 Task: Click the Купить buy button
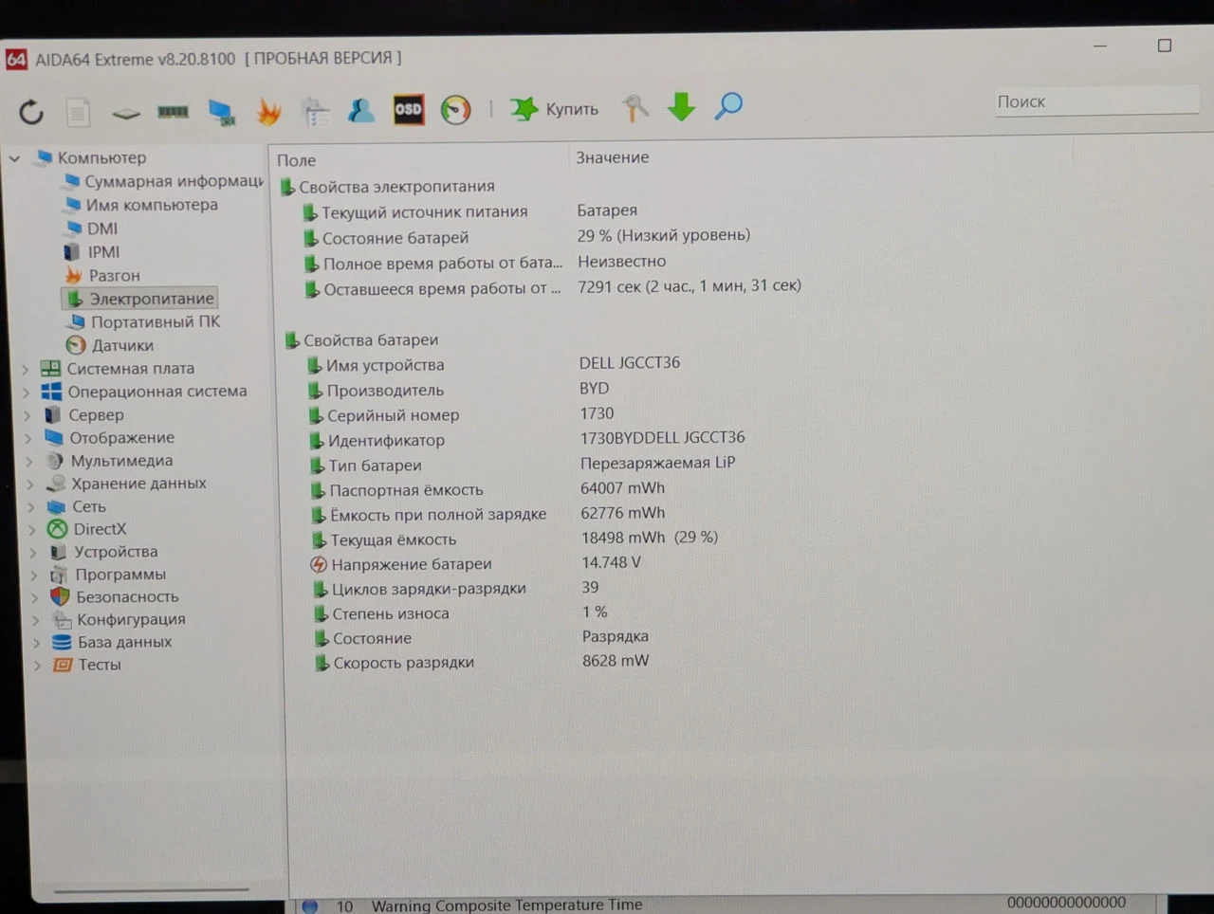pyautogui.click(x=555, y=109)
